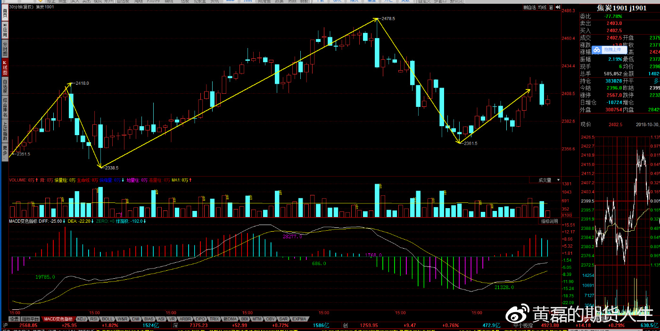
Task: Click the 创 index 1259.95 in status bar
Action: [x=369, y=325]
